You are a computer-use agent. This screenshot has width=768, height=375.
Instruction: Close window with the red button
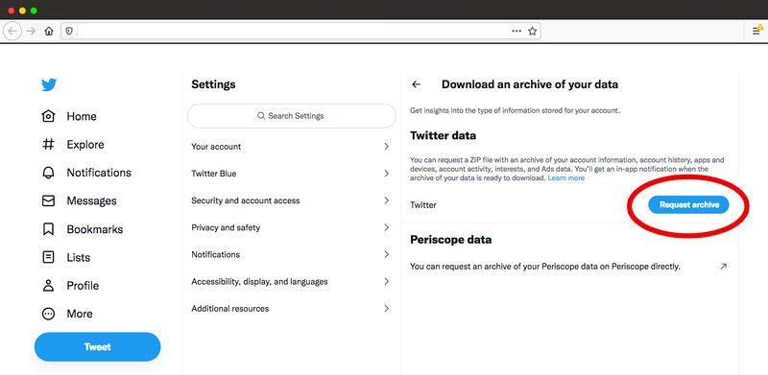click(12, 11)
